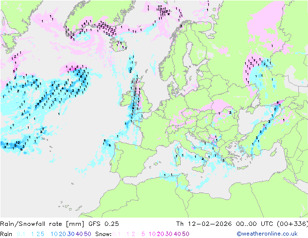
Task: Pick the Rain 50 legend color value
Action: 87,234
